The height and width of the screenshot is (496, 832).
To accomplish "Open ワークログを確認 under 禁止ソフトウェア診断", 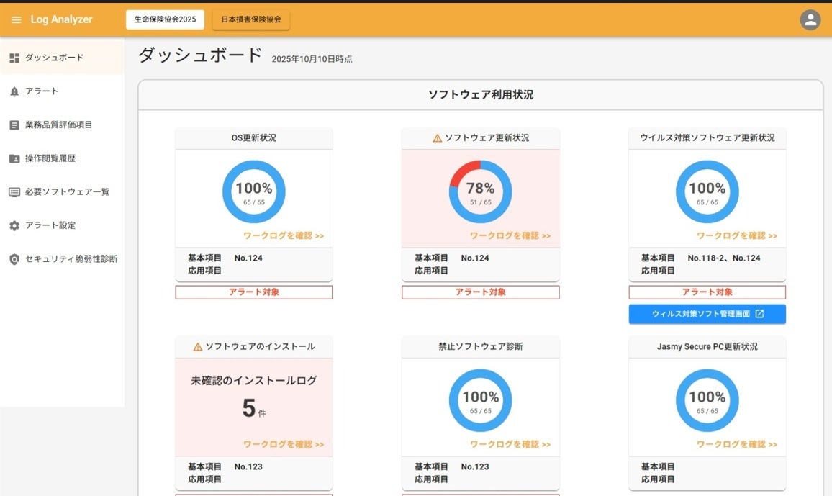I will 511,444.
